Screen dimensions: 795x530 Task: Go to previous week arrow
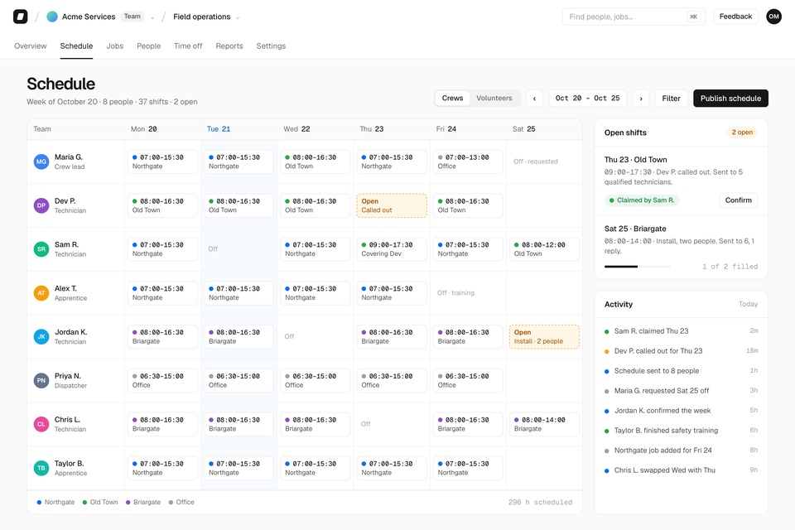[x=534, y=99]
